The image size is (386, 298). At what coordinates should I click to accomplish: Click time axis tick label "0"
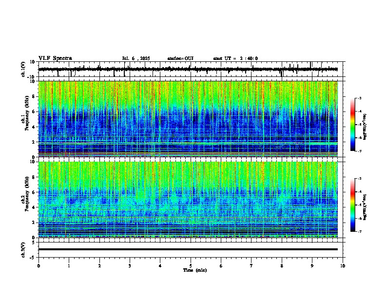click(39, 266)
